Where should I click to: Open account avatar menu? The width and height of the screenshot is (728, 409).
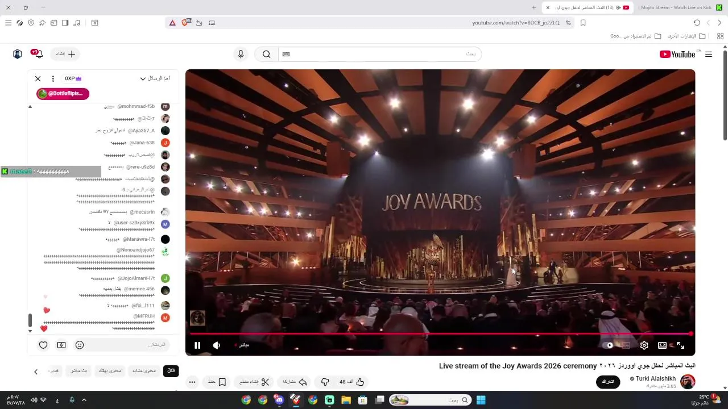click(18, 54)
